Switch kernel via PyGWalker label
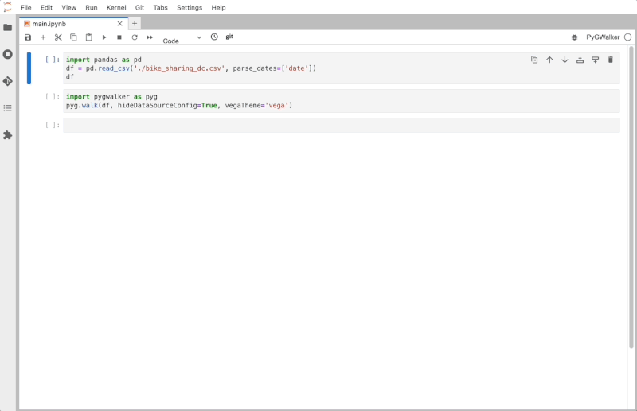Image resolution: width=637 pixels, height=411 pixels. (603, 37)
